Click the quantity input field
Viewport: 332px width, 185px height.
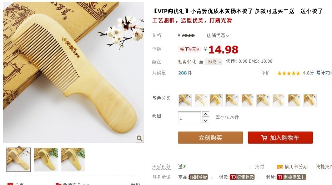pyautogui.click(x=189, y=117)
